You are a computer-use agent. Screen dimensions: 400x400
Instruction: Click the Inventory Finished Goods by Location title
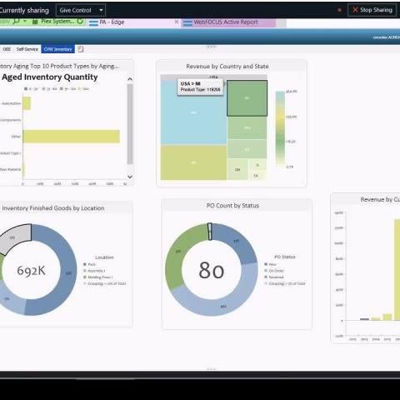click(53, 208)
